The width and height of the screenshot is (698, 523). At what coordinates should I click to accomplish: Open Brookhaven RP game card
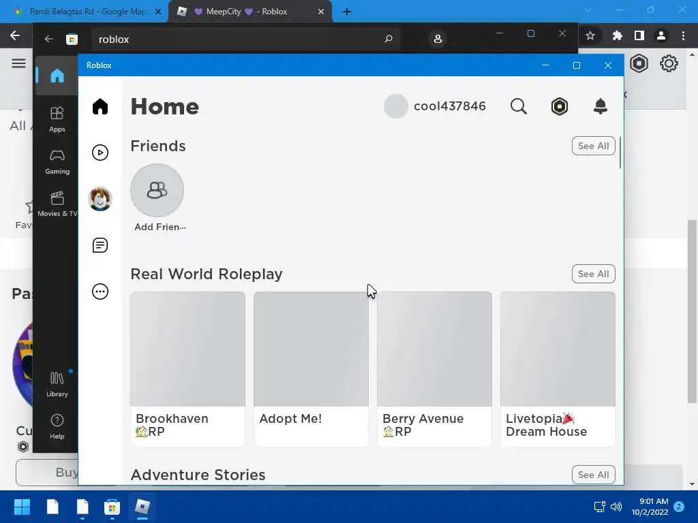(188, 368)
